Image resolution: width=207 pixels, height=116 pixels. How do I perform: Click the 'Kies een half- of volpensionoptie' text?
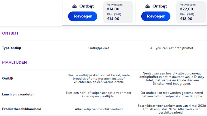coord(99,94)
